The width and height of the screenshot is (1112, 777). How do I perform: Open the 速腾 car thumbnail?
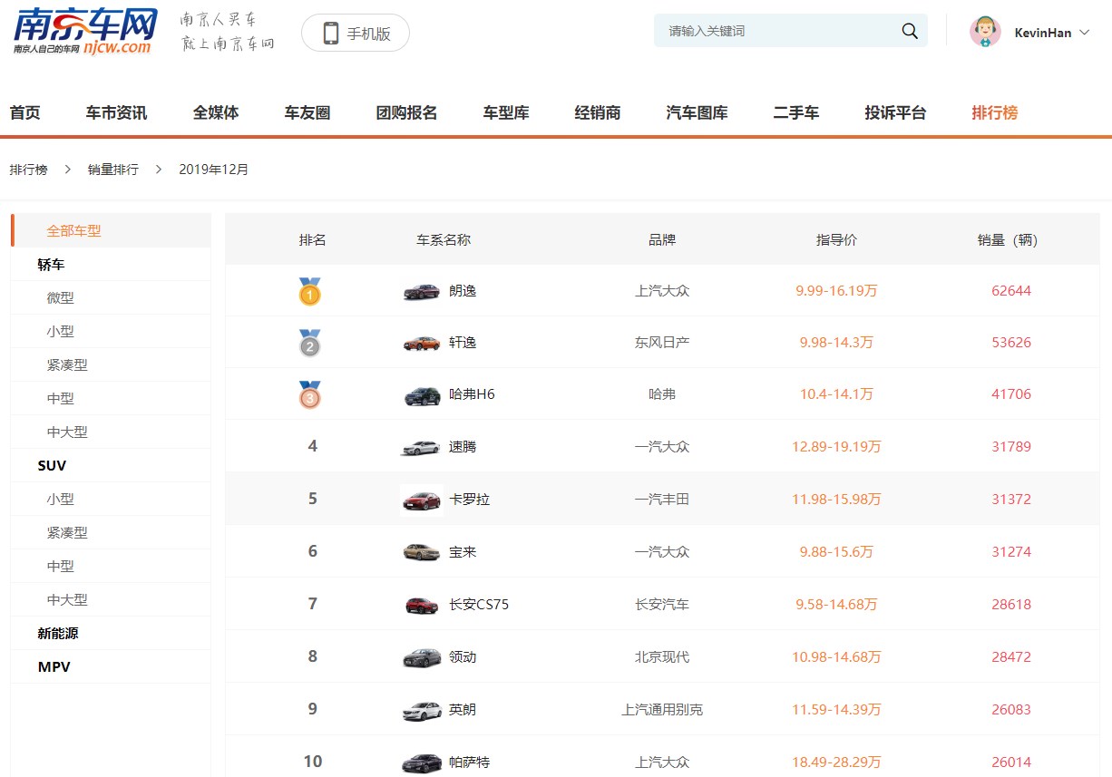(x=422, y=447)
